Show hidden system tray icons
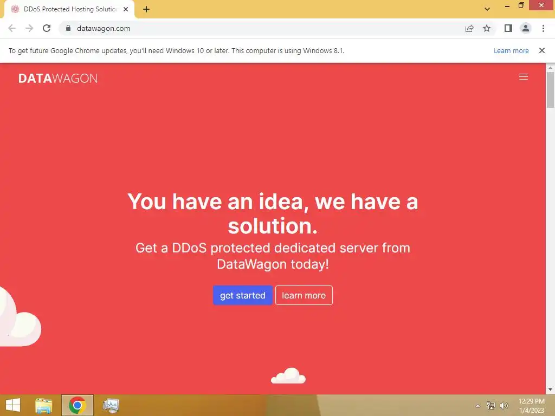Screen dimensions: 555x416 (x=477, y=406)
